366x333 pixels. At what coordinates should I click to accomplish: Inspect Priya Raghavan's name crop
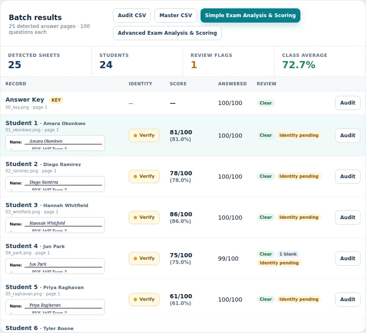pyautogui.click(x=55, y=307)
